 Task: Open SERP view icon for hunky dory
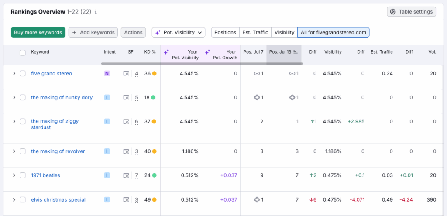click(126, 97)
